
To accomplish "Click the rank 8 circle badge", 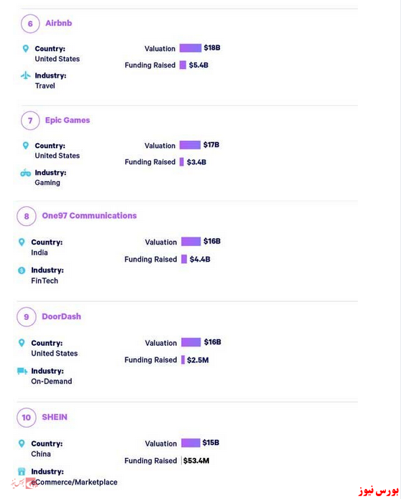I will (x=27, y=216).
